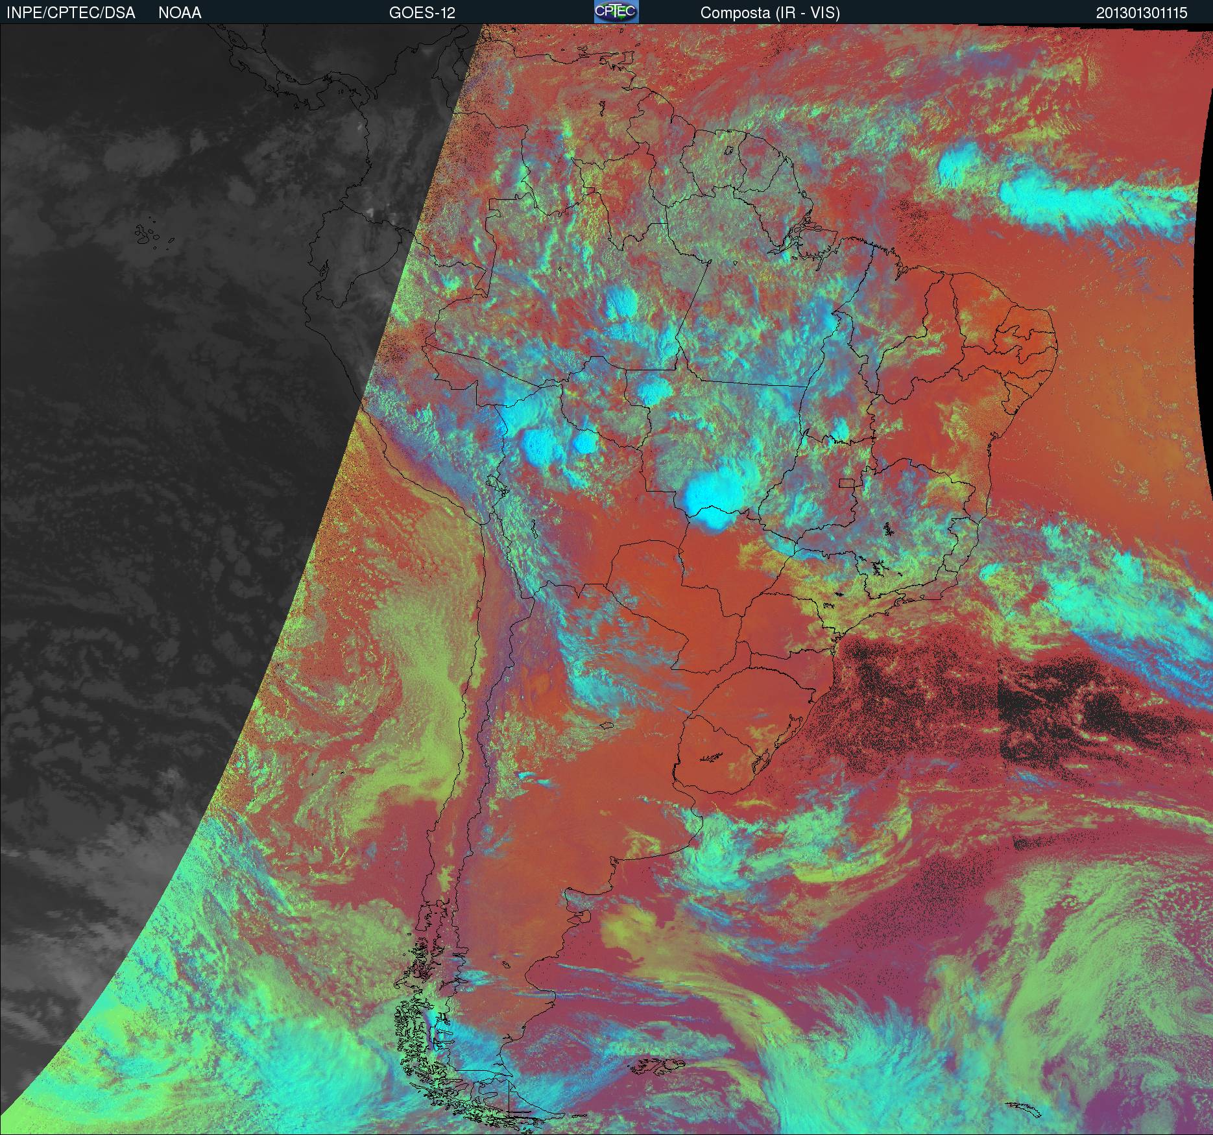Select the INPE/CPTEC/DSA header text

coord(71,13)
